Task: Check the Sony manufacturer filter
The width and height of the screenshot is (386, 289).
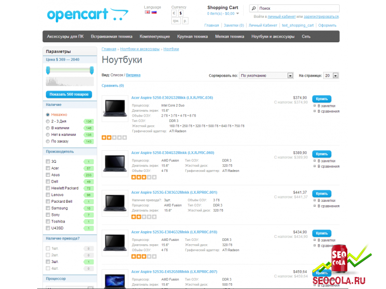Action: coord(48,215)
